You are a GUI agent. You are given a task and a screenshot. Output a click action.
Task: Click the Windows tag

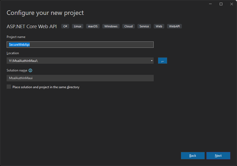(111, 26)
